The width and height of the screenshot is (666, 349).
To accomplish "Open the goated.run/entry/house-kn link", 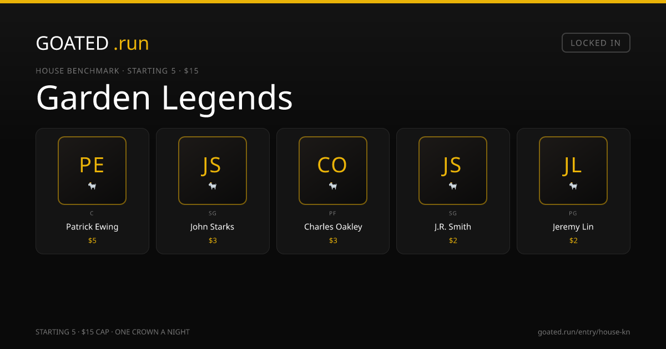I will 584,332.
